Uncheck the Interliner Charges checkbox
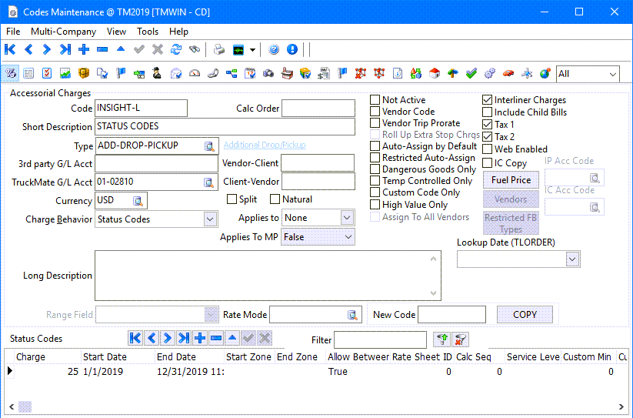This screenshot has width=633, height=418. coord(488,100)
